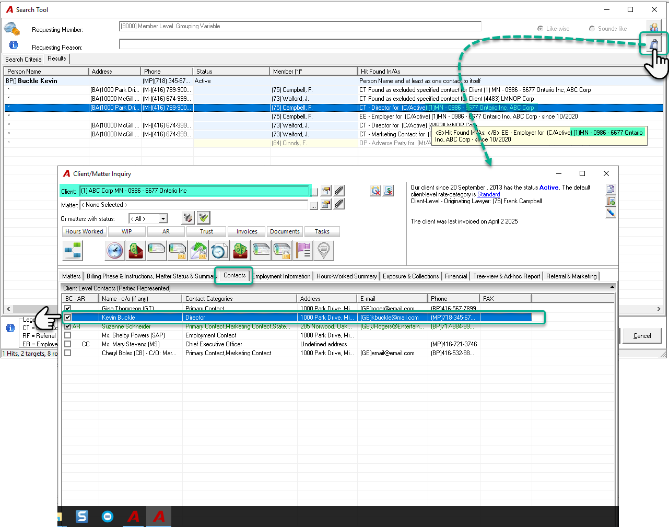Click the Cancel button in Search Tool
This screenshot has height=527, width=669.
pyautogui.click(x=642, y=336)
